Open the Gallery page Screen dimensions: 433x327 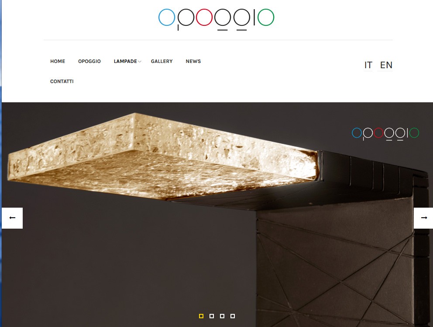coord(162,61)
